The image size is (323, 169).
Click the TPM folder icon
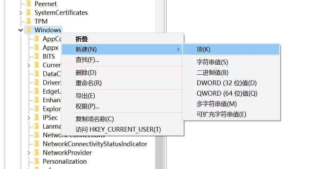pyautogui.click(x=29, y=21)
